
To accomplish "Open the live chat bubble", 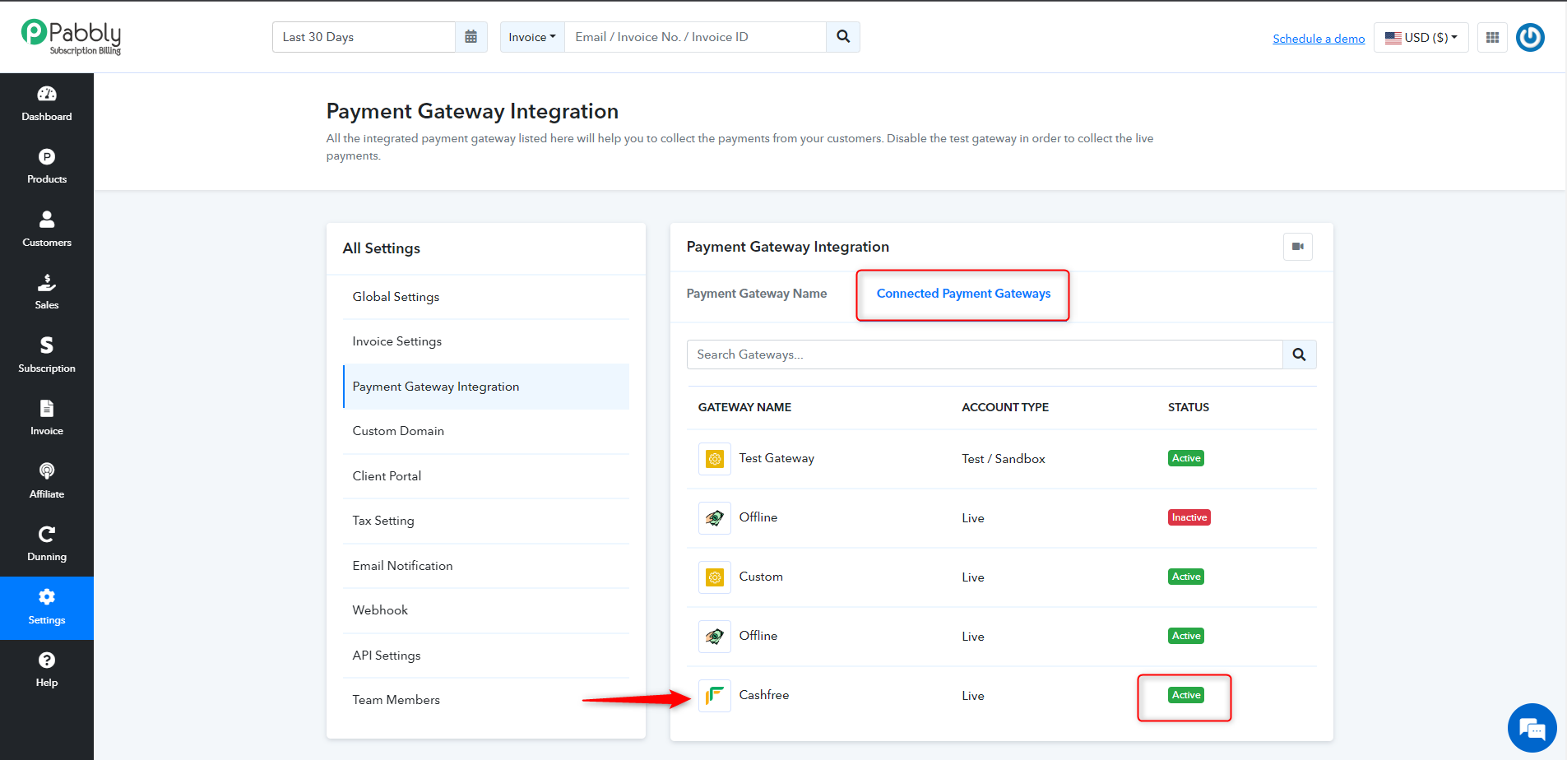I will 1532,728.
